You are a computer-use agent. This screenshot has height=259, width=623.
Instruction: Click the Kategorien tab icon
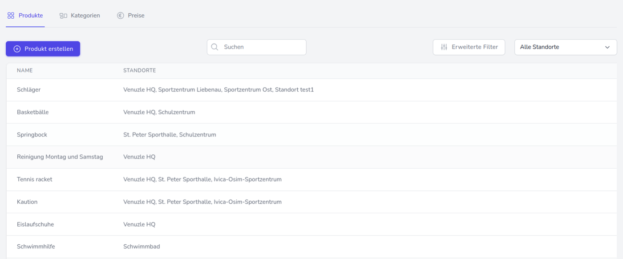pyautogui.click(x=63, y=16)
